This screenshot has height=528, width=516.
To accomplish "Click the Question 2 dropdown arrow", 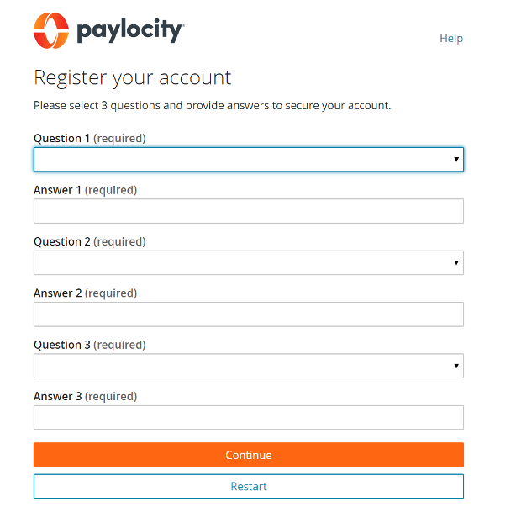I will click(456, 263).
